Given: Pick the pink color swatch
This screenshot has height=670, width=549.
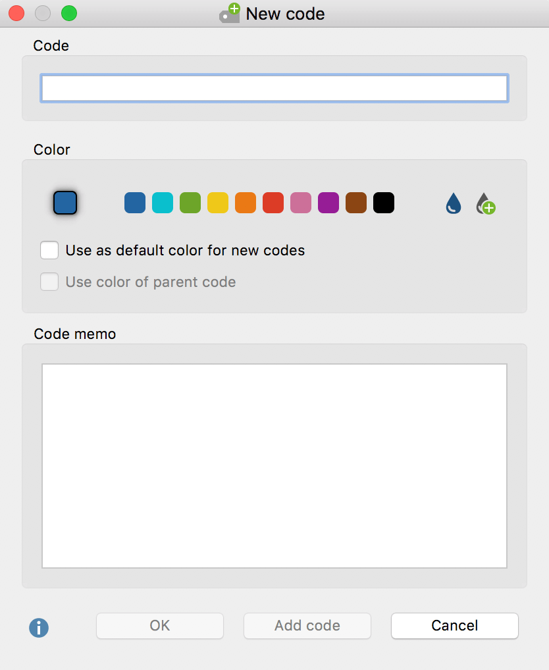Looking at the screenshot, I should (301, 203).
